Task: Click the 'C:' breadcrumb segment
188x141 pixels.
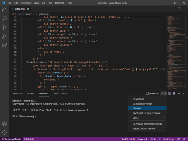Action: coord(13,14)
